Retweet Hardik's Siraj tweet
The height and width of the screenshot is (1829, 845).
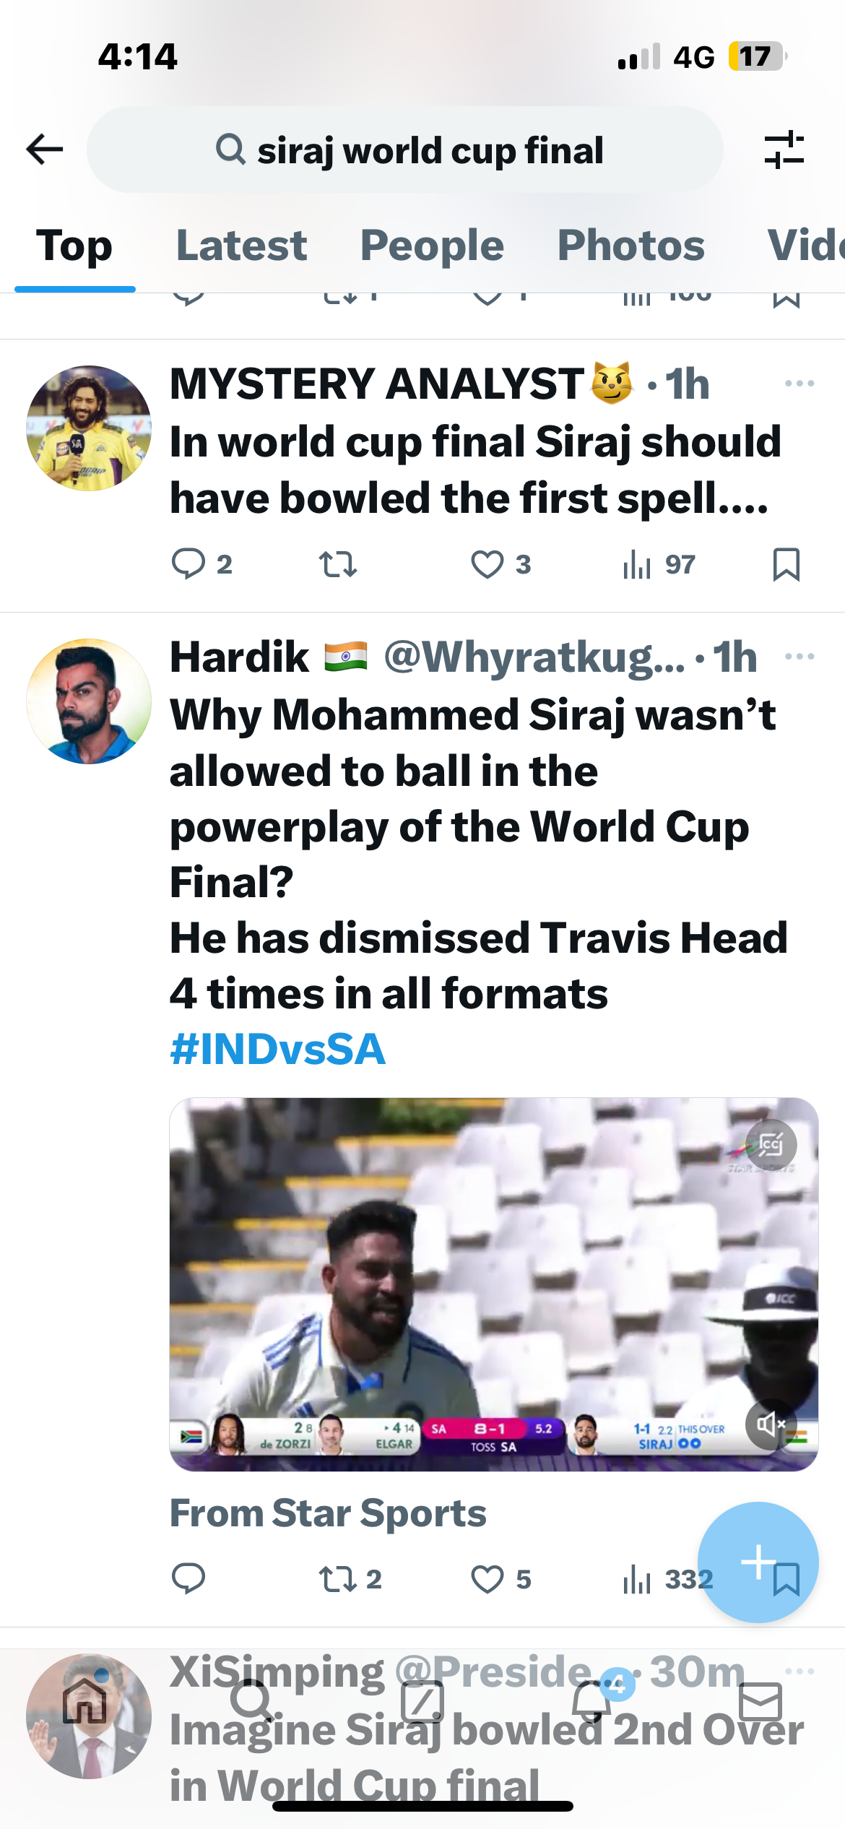tap(337, 1578)
